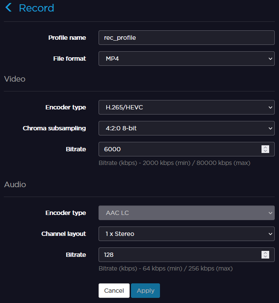Viewport: 279px width, 303px height.
Task: Click the Chroma subsampling label
Action: [x=54, y=128]
